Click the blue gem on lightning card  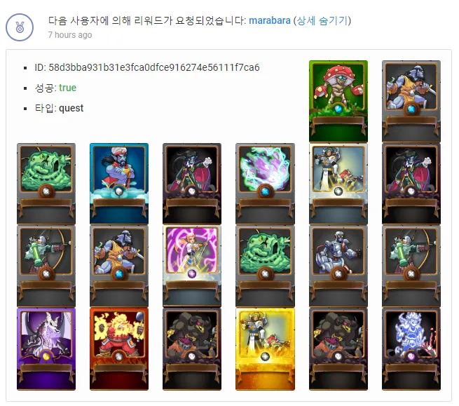(265, 191)
